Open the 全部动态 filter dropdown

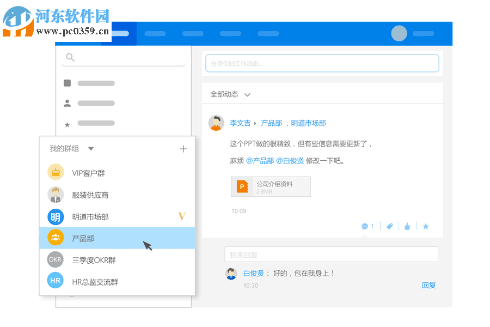tap(248, 94)
